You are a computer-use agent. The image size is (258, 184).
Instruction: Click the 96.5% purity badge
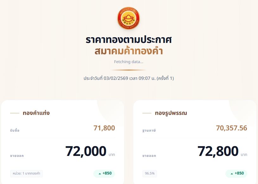[x=150, y=174]
